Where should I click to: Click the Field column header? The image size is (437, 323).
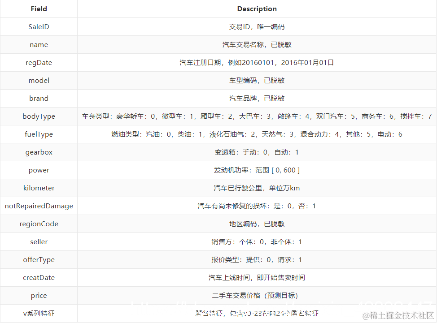click(x=39, y=9)
